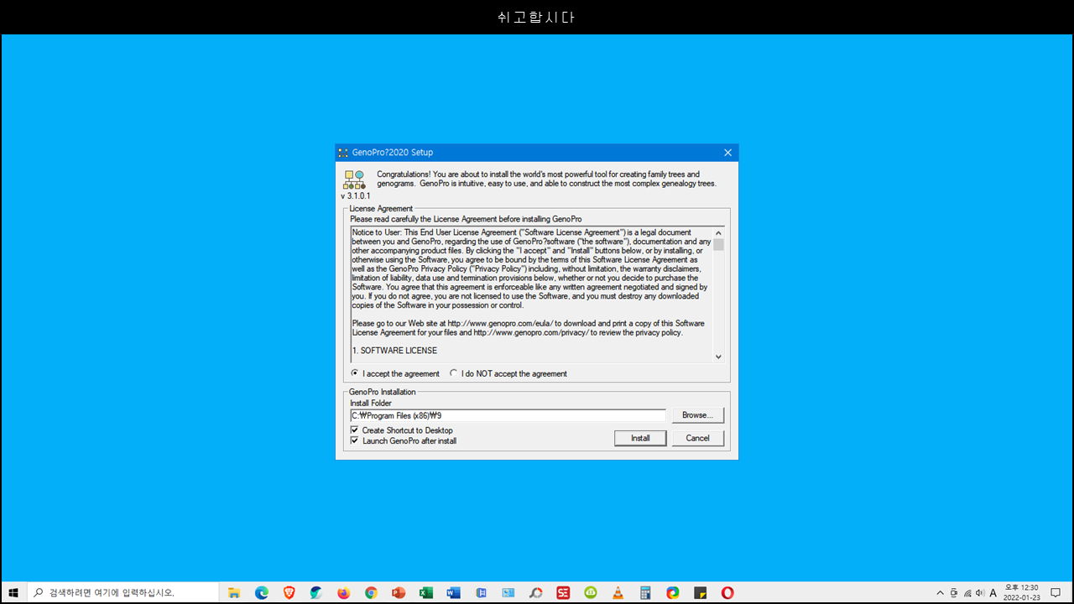Click the Windows search box
Image resolution: width=1074 pixels, height=604 pixels.
click(x=123, y=592)
